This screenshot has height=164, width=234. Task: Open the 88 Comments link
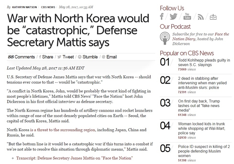tap(21, 57)
